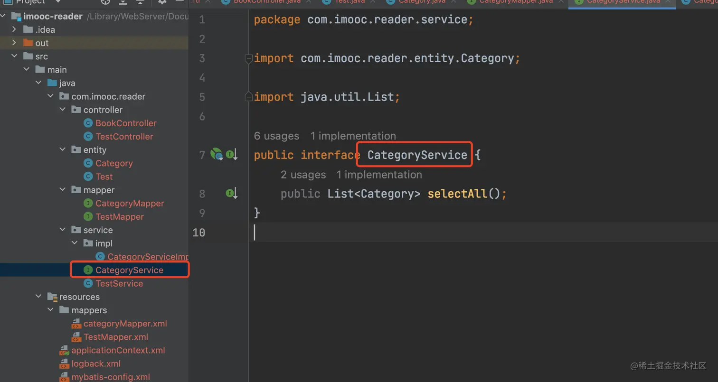The height and width of the screenshot is (382, 718).
Task: Click the locate-opened-file crosshair icon in Project panel
Action: (x=105, y=2)
